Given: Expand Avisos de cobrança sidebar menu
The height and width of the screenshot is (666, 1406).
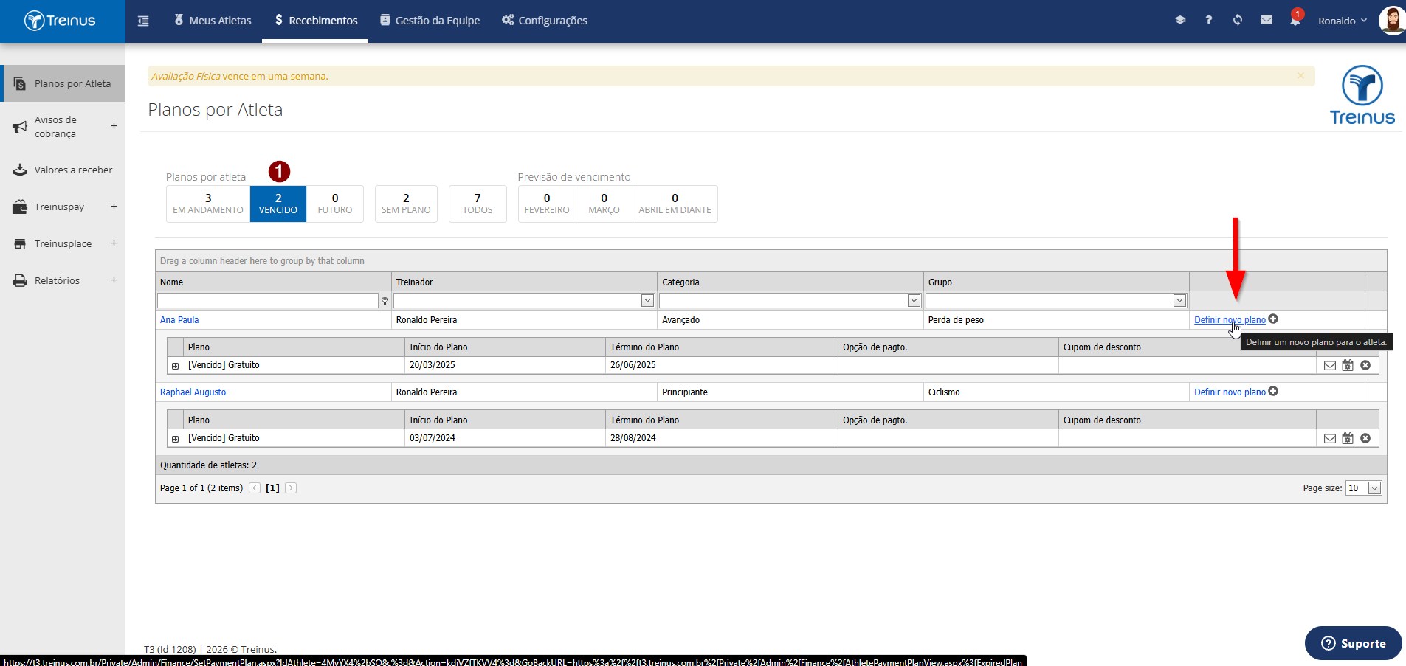Looking at the screenshot, I should pyautogui.click(x=114, y=126).
